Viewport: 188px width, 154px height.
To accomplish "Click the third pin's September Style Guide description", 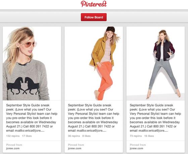I will (155, 118).
